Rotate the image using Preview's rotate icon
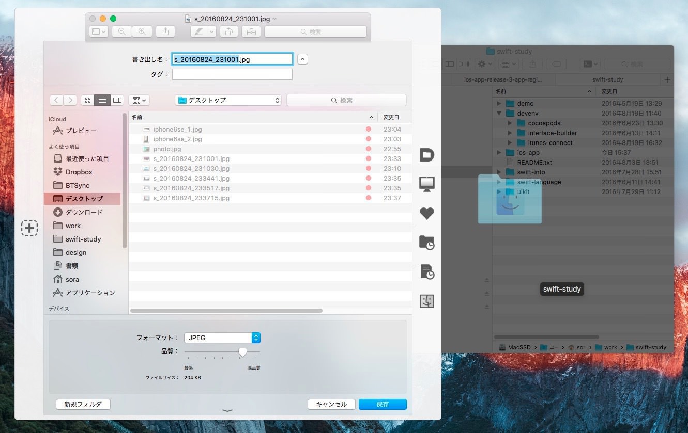The height and width of the screenshot is (433, 688). [228, 31]
